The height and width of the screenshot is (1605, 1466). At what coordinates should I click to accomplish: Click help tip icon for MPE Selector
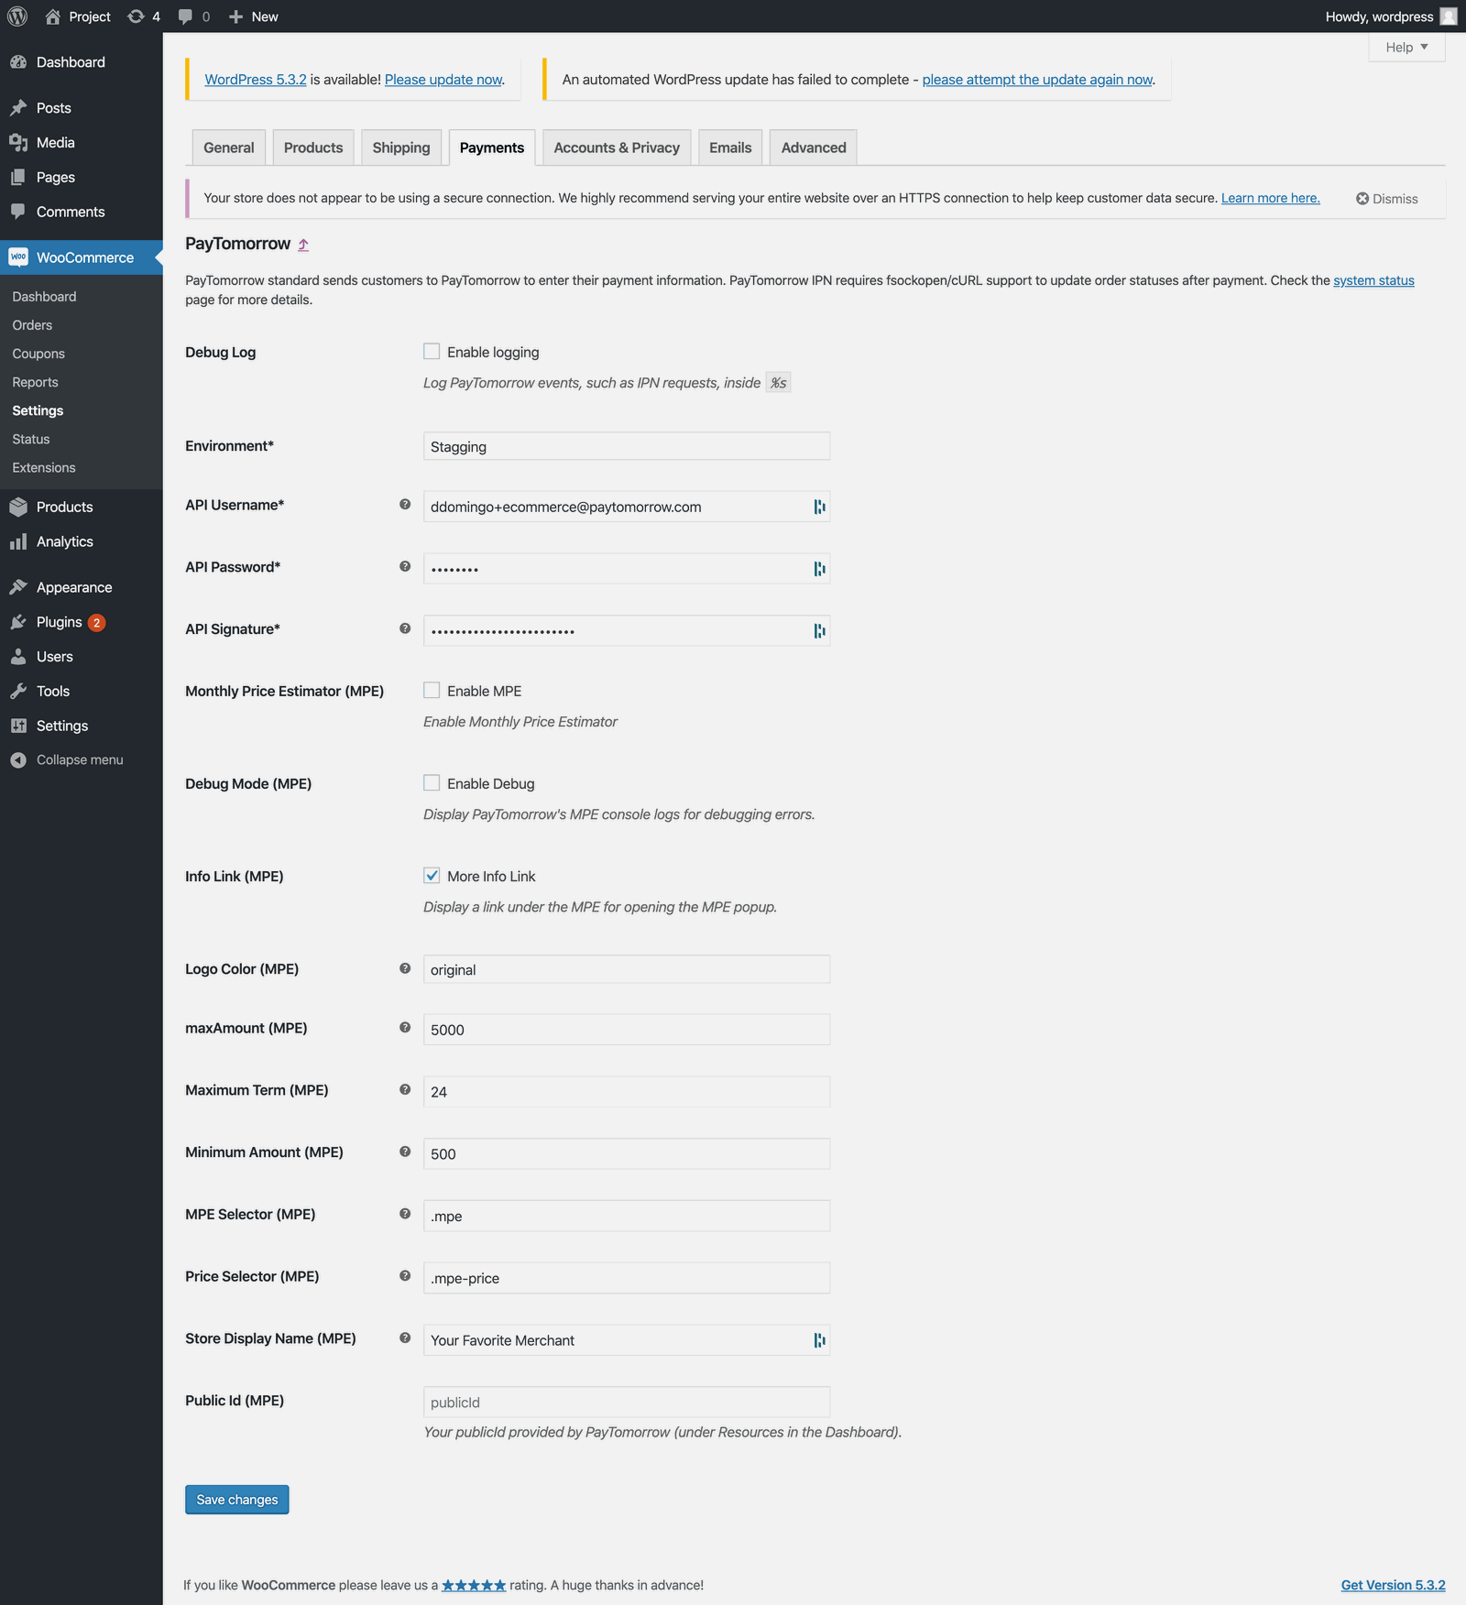pos(405,1214)
